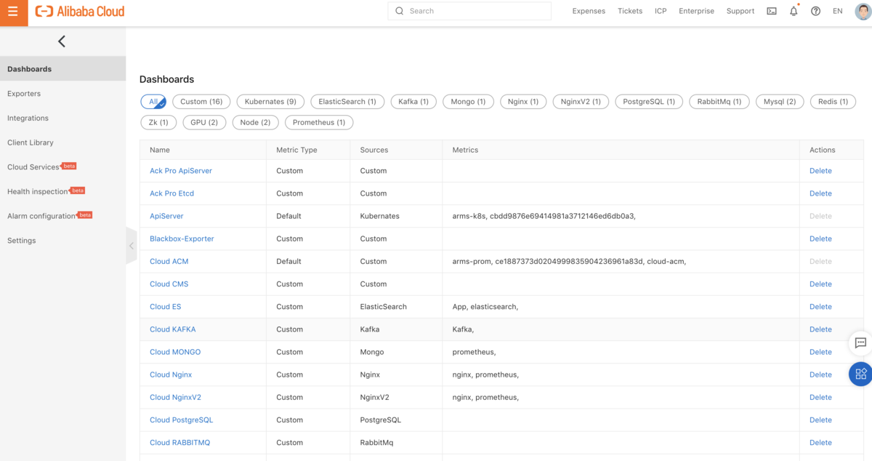872x461 pixels.
Task: Open the Expenses menu
Action: tap(589, 11)
